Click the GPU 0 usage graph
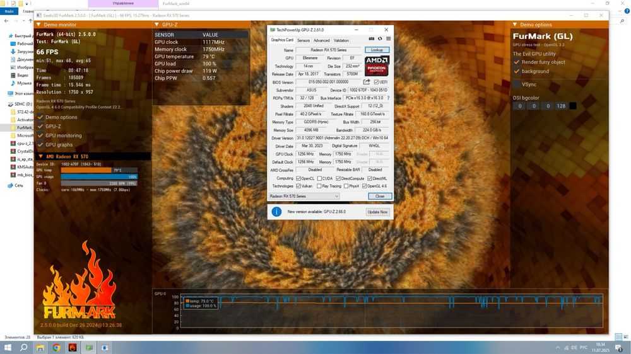The width and height of the screenshot is (631, 354). (x=391, y=311)
